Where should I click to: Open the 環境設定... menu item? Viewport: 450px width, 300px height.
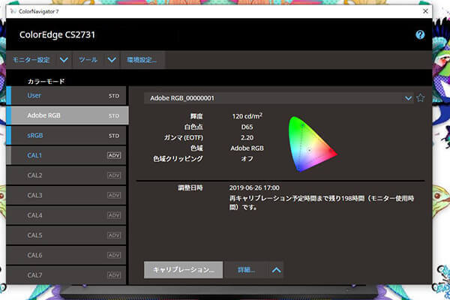point(142,60)
